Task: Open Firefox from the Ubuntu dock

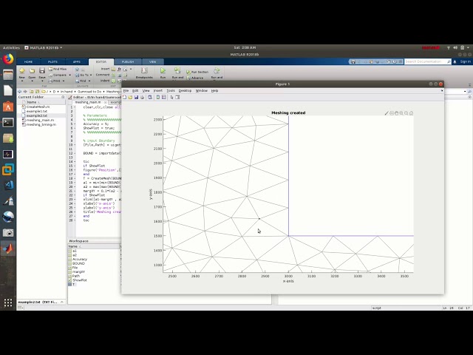Action: pyautogui.click(x=8, y=59)
